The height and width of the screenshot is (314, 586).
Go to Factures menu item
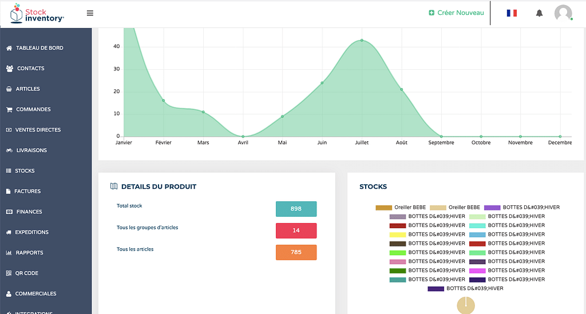pyautogui.click(x=28, y=191)
